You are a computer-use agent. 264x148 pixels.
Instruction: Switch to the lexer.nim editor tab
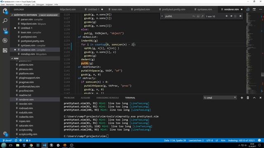pyautogui.click(x=116, y=9)
